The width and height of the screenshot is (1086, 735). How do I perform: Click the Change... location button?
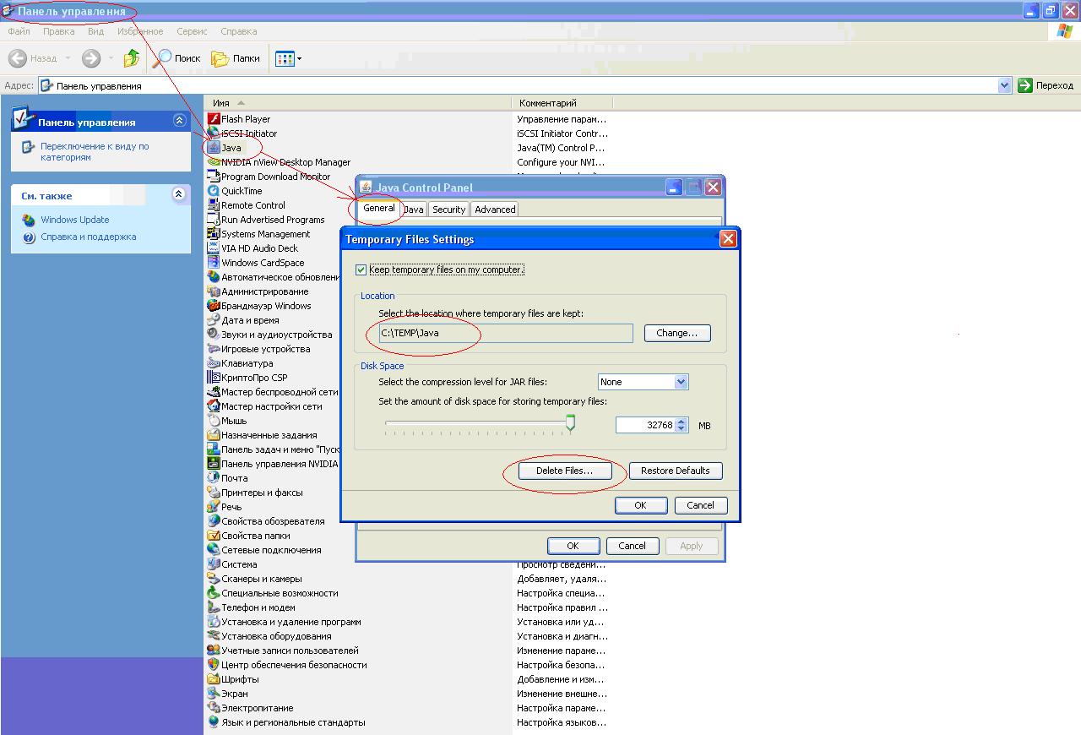[677, 333]
